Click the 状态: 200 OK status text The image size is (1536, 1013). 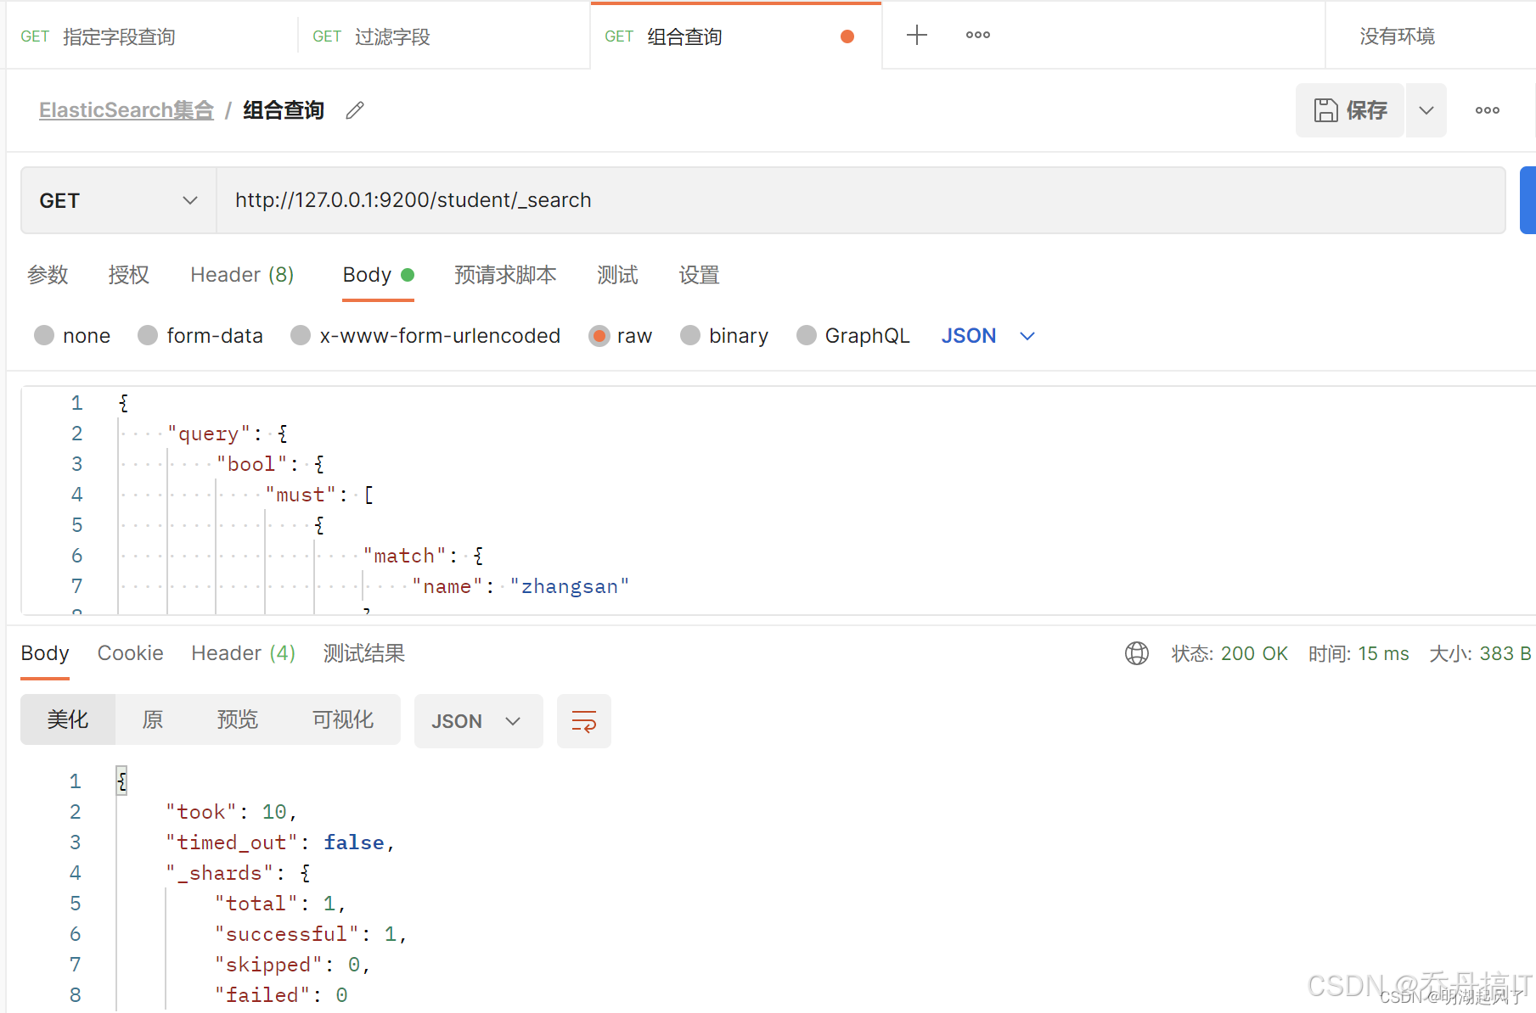point(1229,653)
